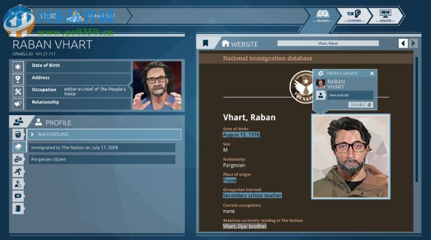
Task: Click the immigration database portrait photo
Action: pos(351,156)
